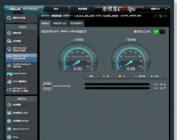
Task: Open the Alexa & IFTTT icon
Action: pos(9,129)
